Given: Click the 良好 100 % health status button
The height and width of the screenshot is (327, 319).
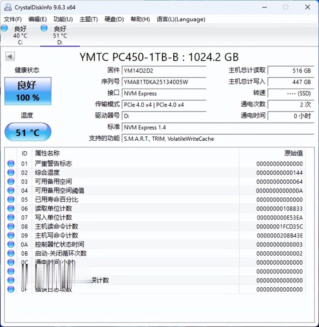Looking at the screenshot, I should coord(28,91).
